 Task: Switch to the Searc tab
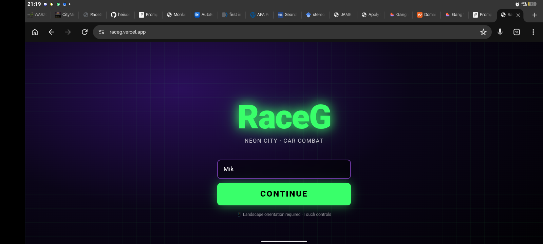click(287, 15)
